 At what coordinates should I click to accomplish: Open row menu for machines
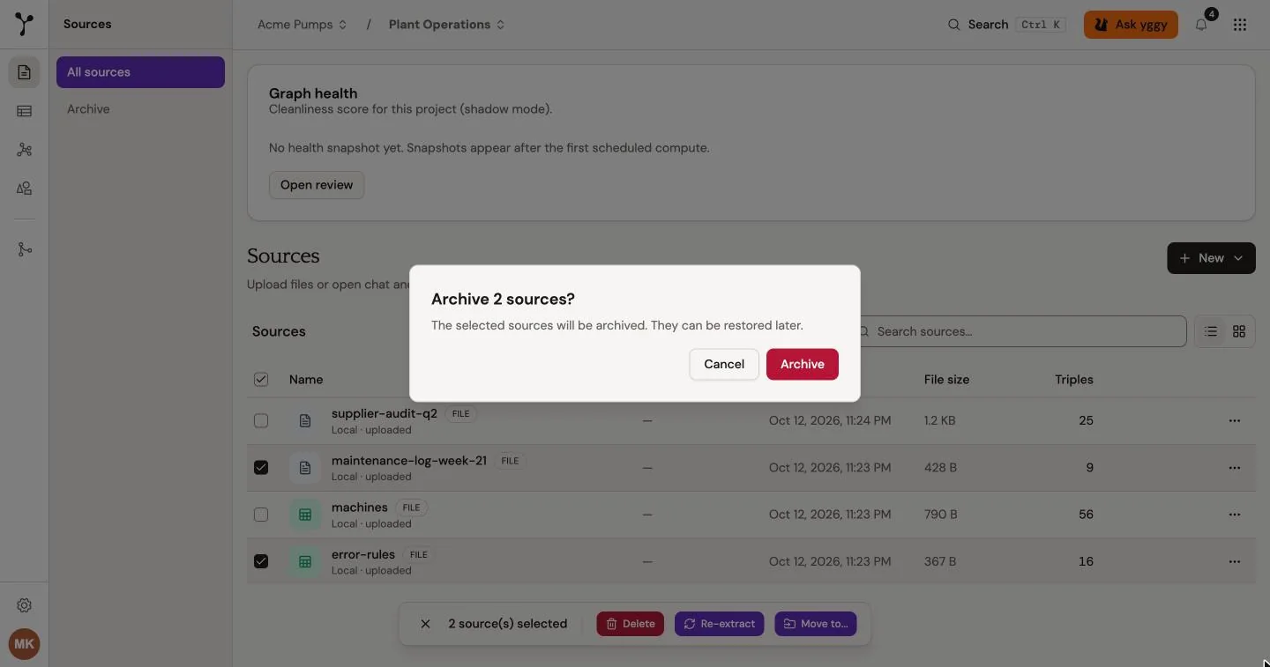pos(1234,515)
